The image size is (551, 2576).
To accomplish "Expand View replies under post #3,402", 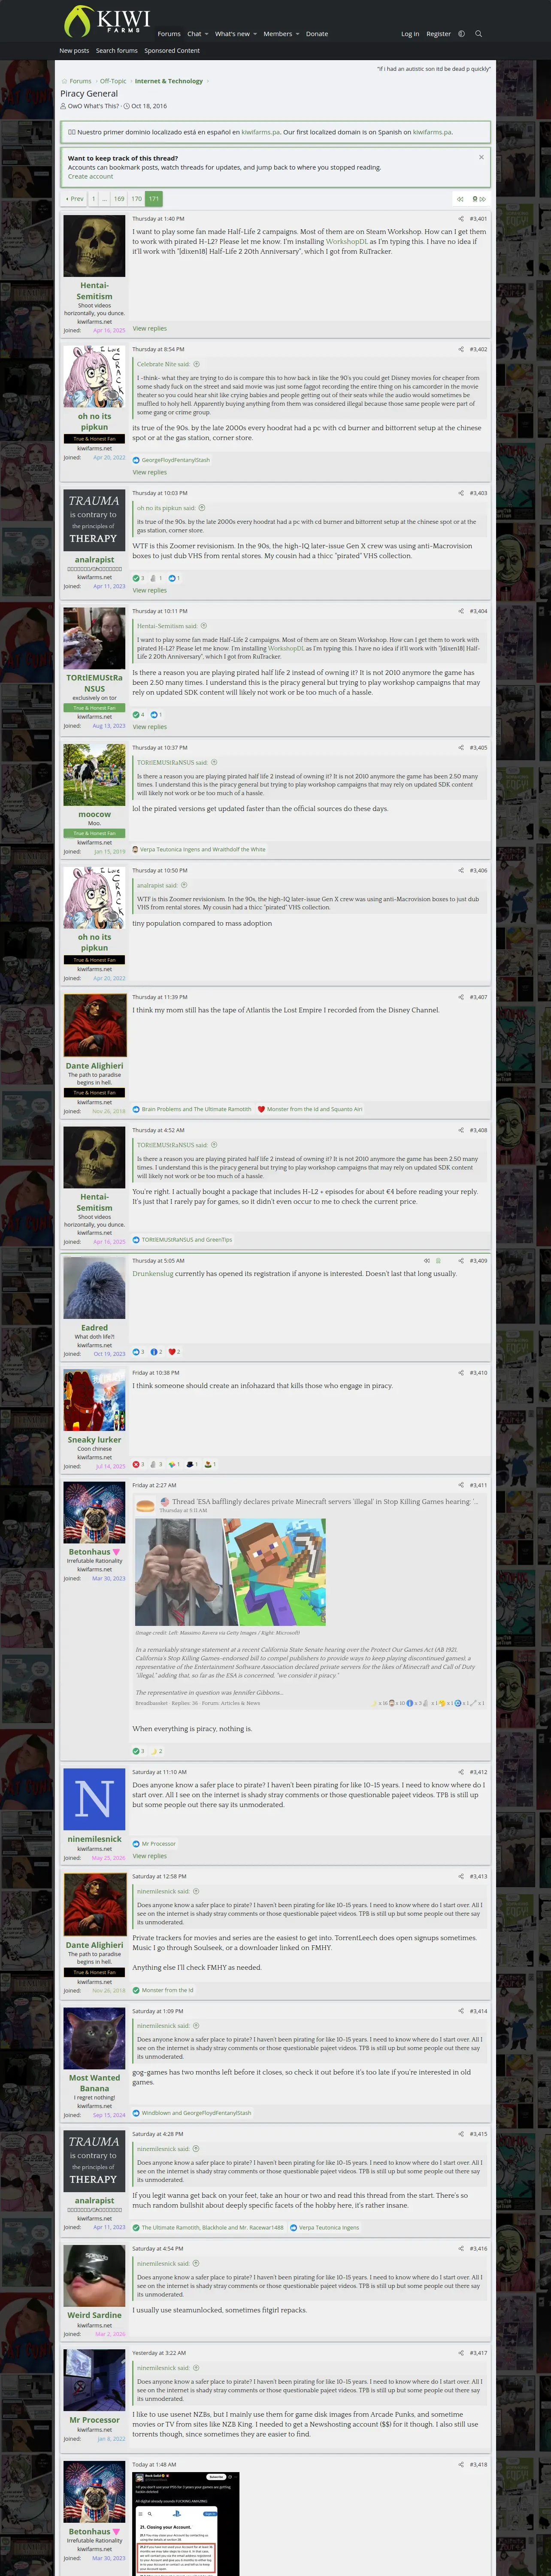I will [x=150, y=472].
